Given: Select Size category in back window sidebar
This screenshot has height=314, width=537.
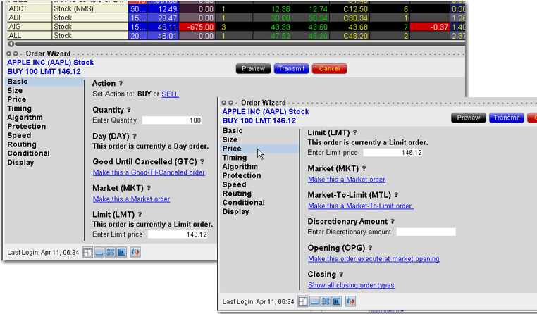Looking at the screenshot, I should point(15,90).
